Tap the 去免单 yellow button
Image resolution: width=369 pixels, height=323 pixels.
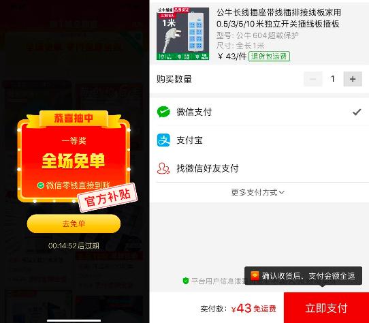(74, 224)
